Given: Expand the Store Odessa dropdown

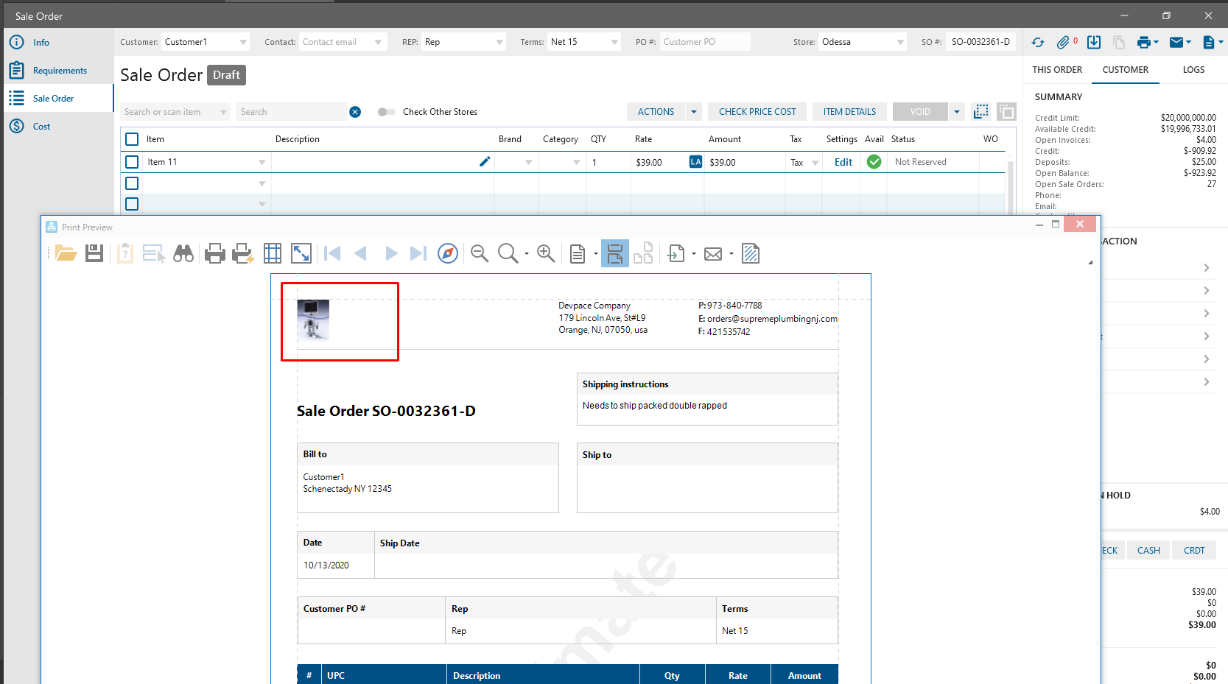Looking at the screenshot, I should click(900, 43).
